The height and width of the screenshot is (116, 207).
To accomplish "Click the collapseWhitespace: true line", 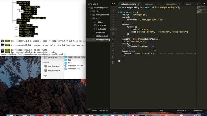I will (x=140, y=46).
